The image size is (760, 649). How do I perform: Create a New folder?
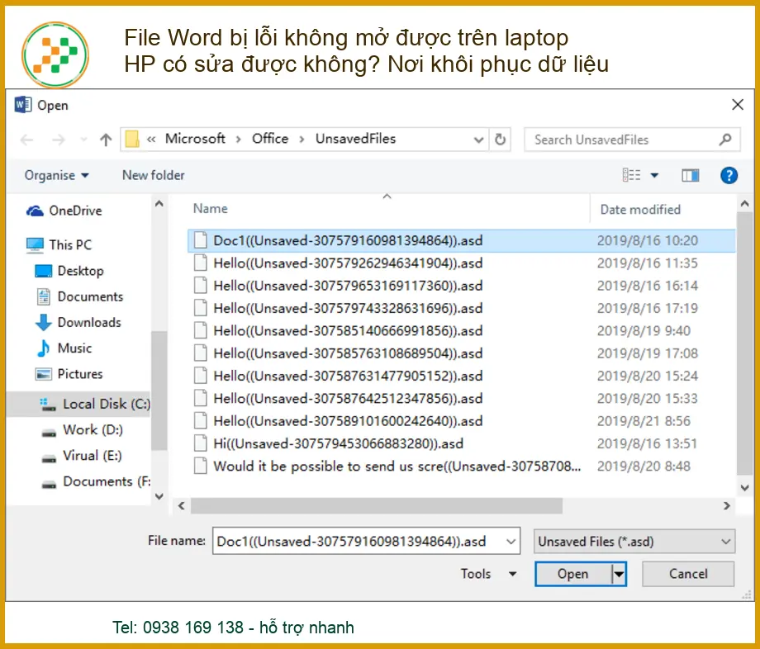click(153, 175)
